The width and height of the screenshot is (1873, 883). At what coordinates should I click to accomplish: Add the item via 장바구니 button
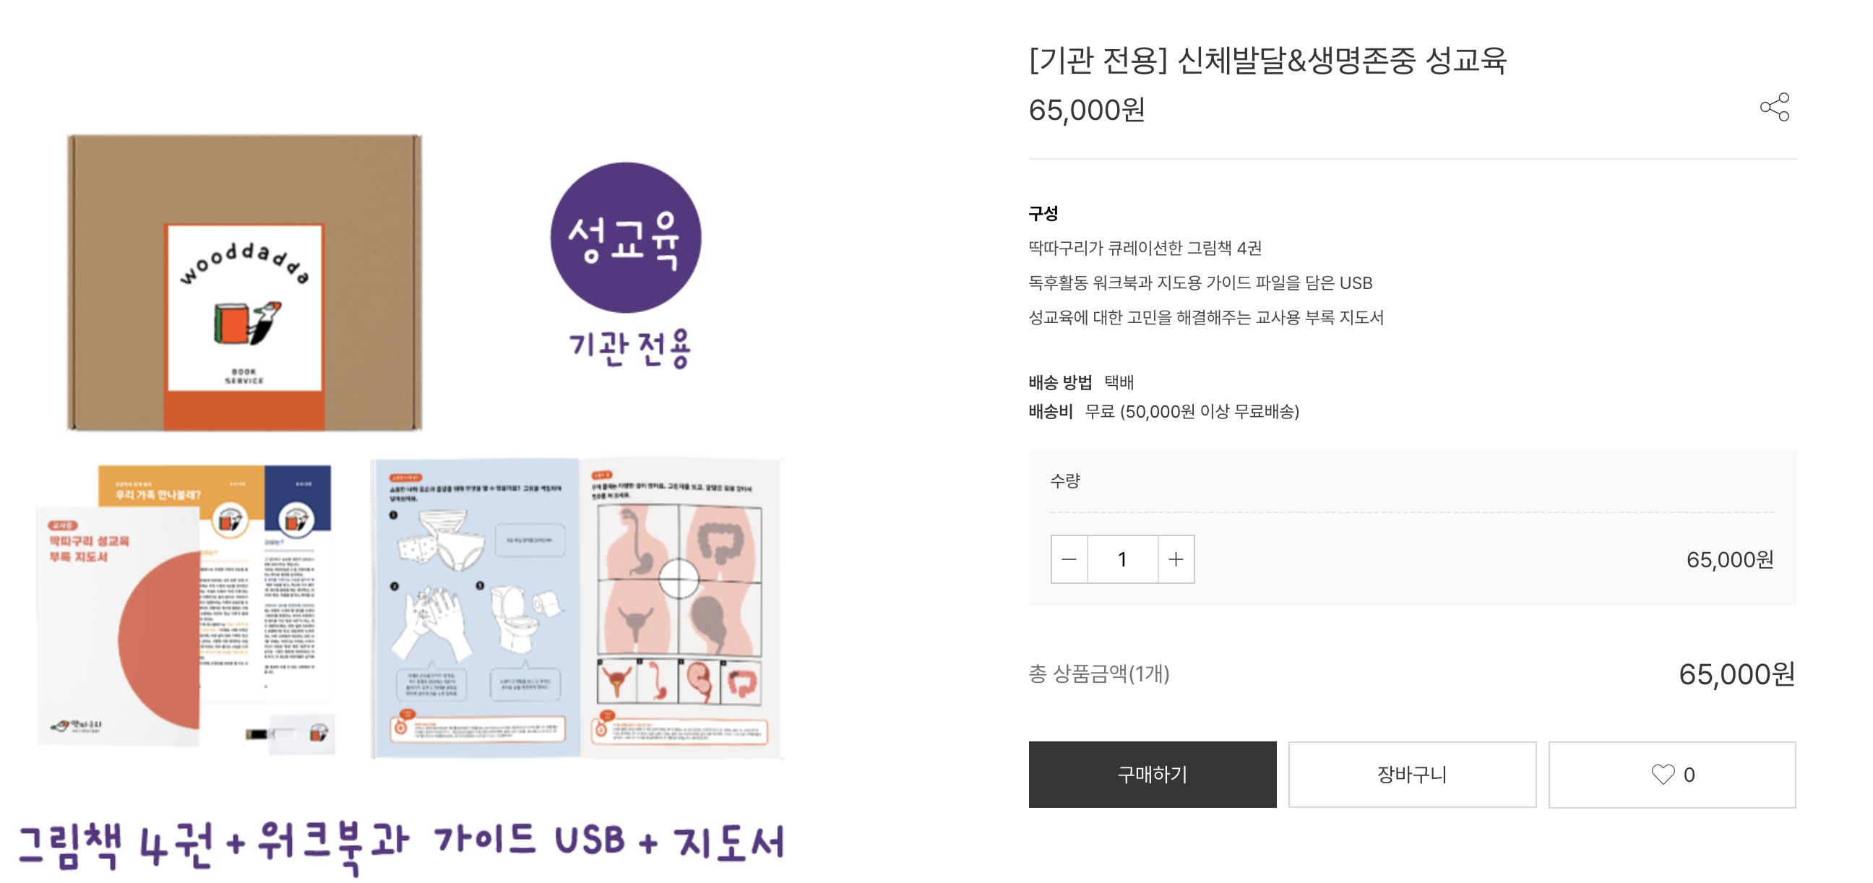[x=1412, y=774]
